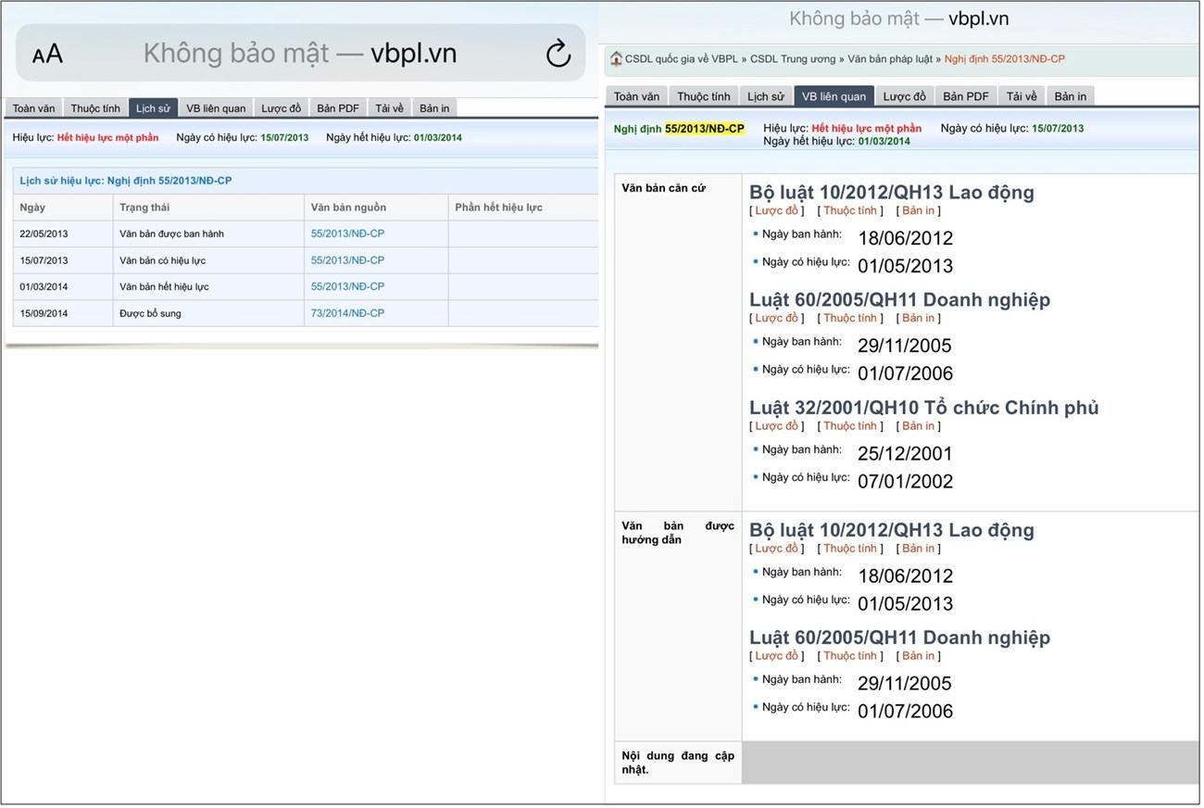Image resolution: width=1204 pixels, height=808 pixels.
Task: Open Bản in tab in left panel
Action: [x=434, y=108]
